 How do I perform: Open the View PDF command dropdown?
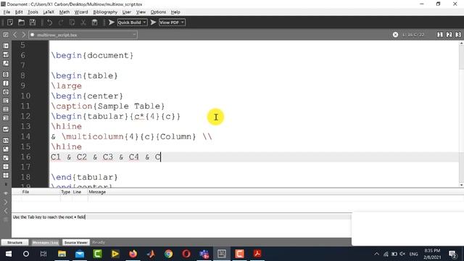172,22
